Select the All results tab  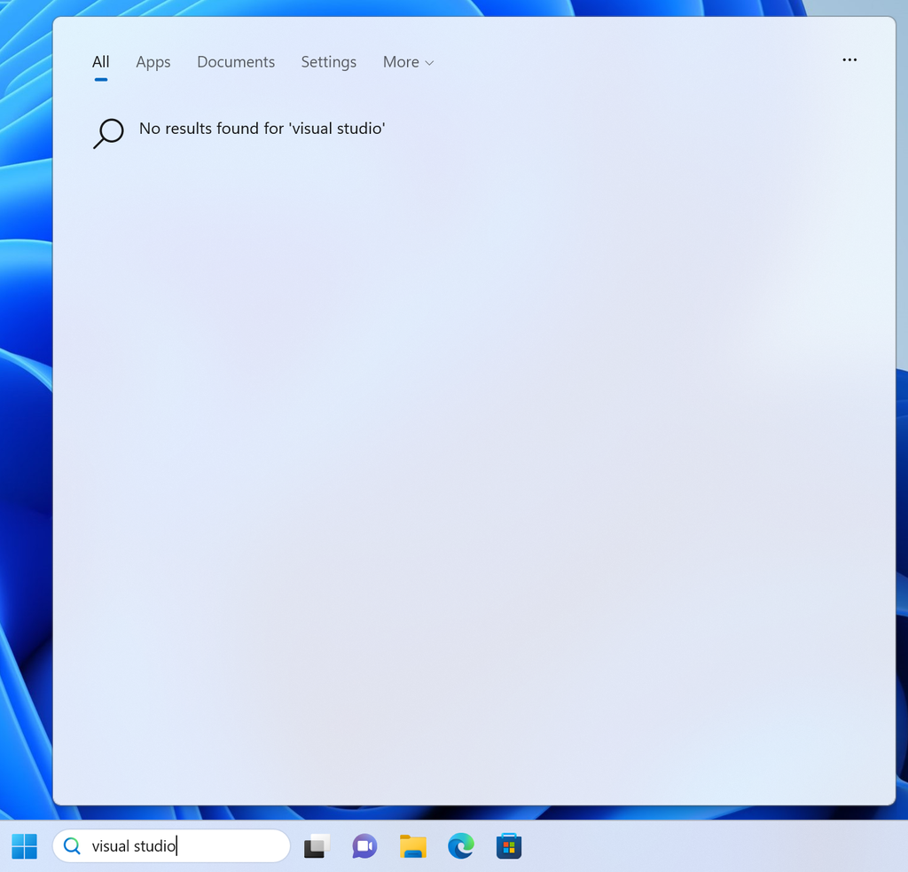[x=100, y=62]
